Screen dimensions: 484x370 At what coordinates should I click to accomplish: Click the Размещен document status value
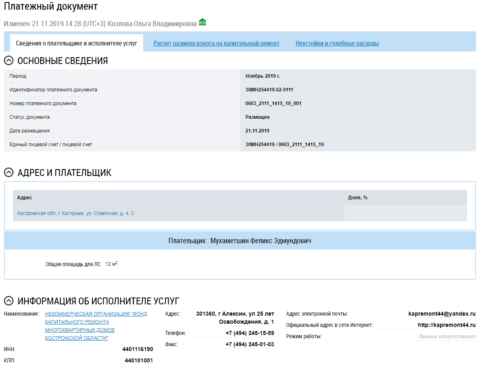click(257, 117)
